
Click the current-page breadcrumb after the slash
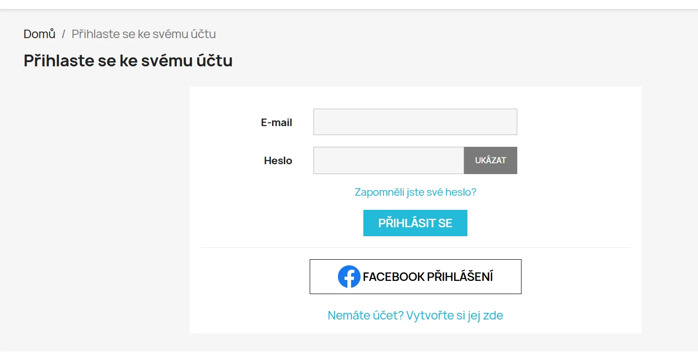click(144, 34)
